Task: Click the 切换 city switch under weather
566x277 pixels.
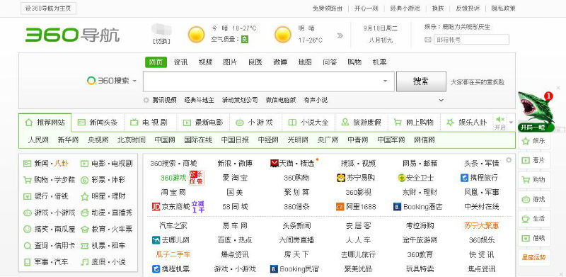Action: [x=161, y=41]
